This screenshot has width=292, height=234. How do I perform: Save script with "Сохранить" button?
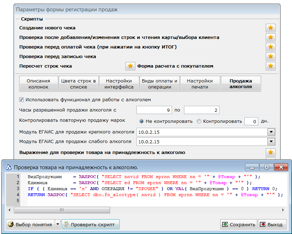pyautogui.click(x=239, y=224)
